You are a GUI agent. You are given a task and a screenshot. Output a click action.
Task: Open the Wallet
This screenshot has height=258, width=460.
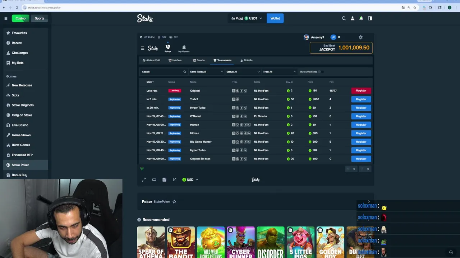click(275, 18)
